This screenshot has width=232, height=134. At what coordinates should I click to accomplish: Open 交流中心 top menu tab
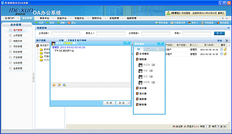pos(79,18)
